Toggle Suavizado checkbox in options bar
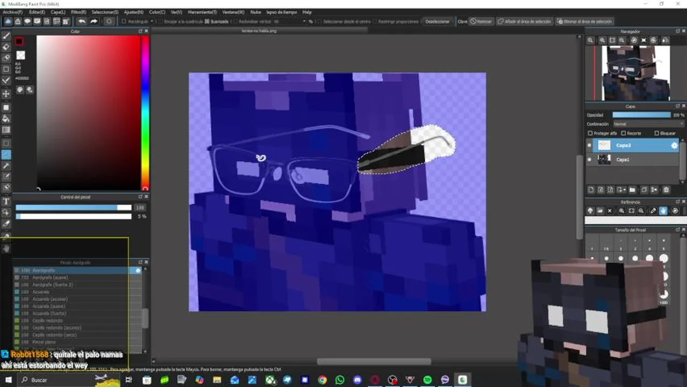This screenshot has width=687, height=387. (207, 21)
